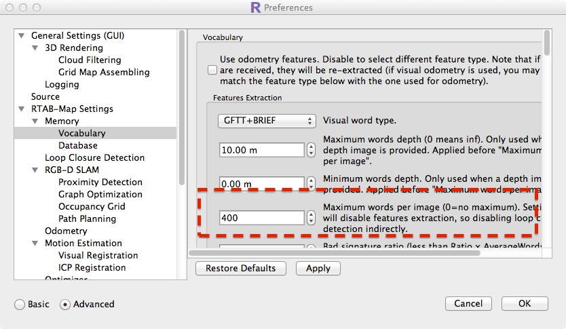Open Loop Closure Detection settings
Image resolution: width=566 pixels, height=329 pixels.
(x=94, y=157)
